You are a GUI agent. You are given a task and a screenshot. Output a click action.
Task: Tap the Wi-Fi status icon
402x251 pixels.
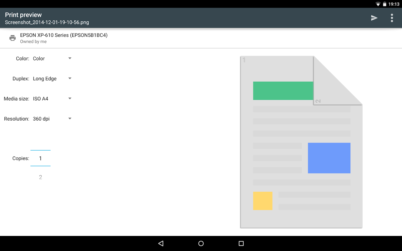click(378, 4)
